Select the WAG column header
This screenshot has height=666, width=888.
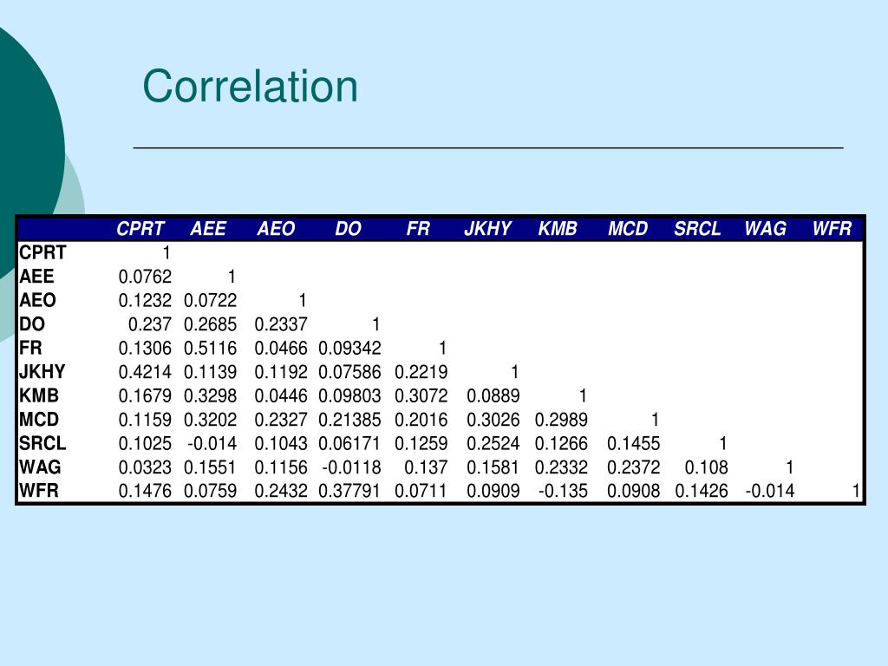click(x=765, y=229)
